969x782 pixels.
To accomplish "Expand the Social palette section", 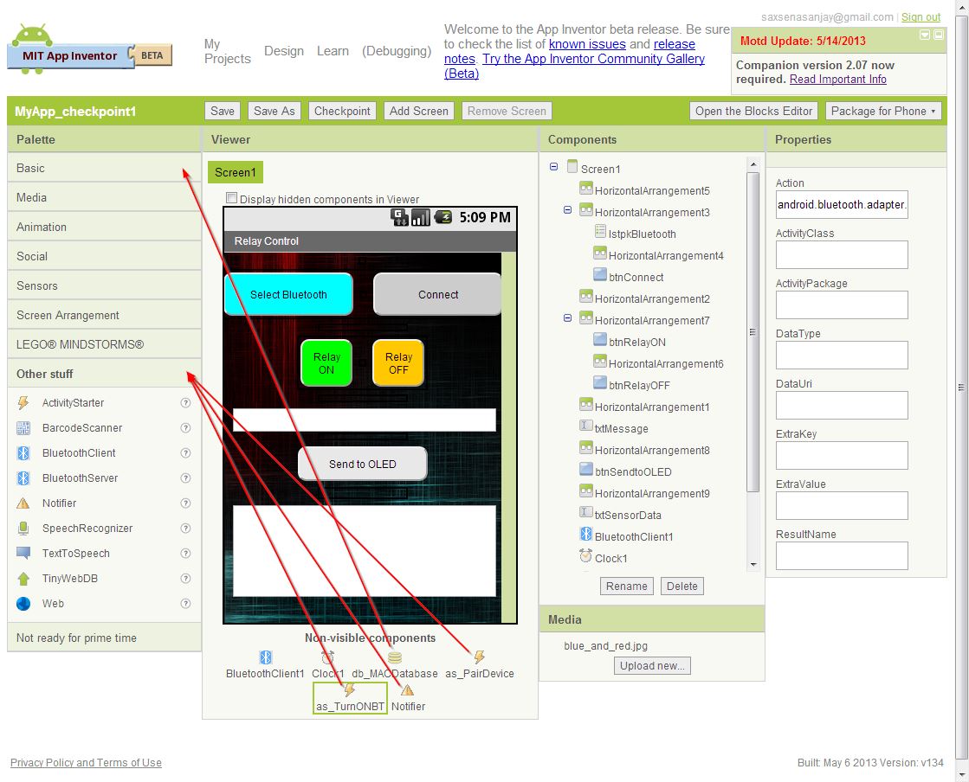I will (105, 256).
